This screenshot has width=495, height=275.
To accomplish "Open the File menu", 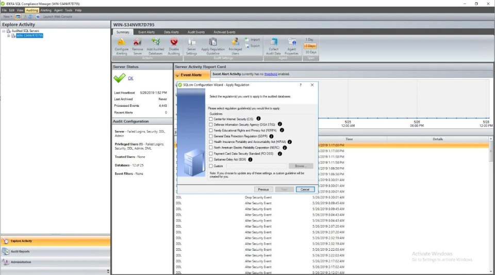I will (5, 10).
